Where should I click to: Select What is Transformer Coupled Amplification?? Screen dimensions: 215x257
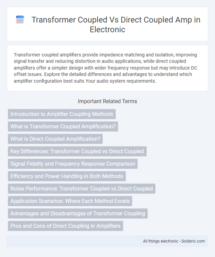click(63, 126)
